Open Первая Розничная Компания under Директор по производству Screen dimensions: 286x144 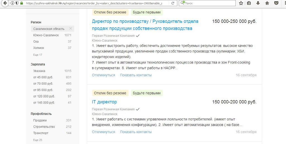coord(113,36)
